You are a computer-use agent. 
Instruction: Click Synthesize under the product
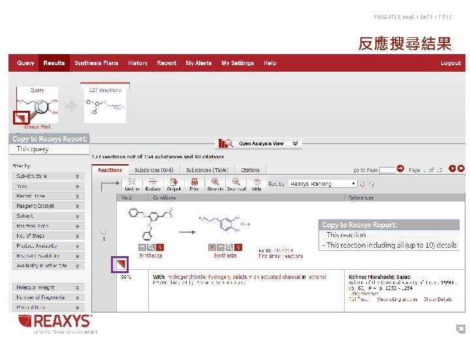click(x=225, y=256)
